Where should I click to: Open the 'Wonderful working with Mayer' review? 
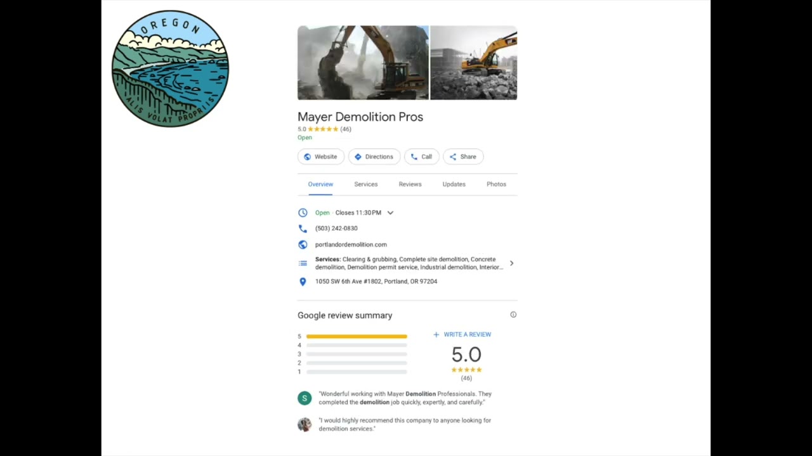click(x=405, y=398)
